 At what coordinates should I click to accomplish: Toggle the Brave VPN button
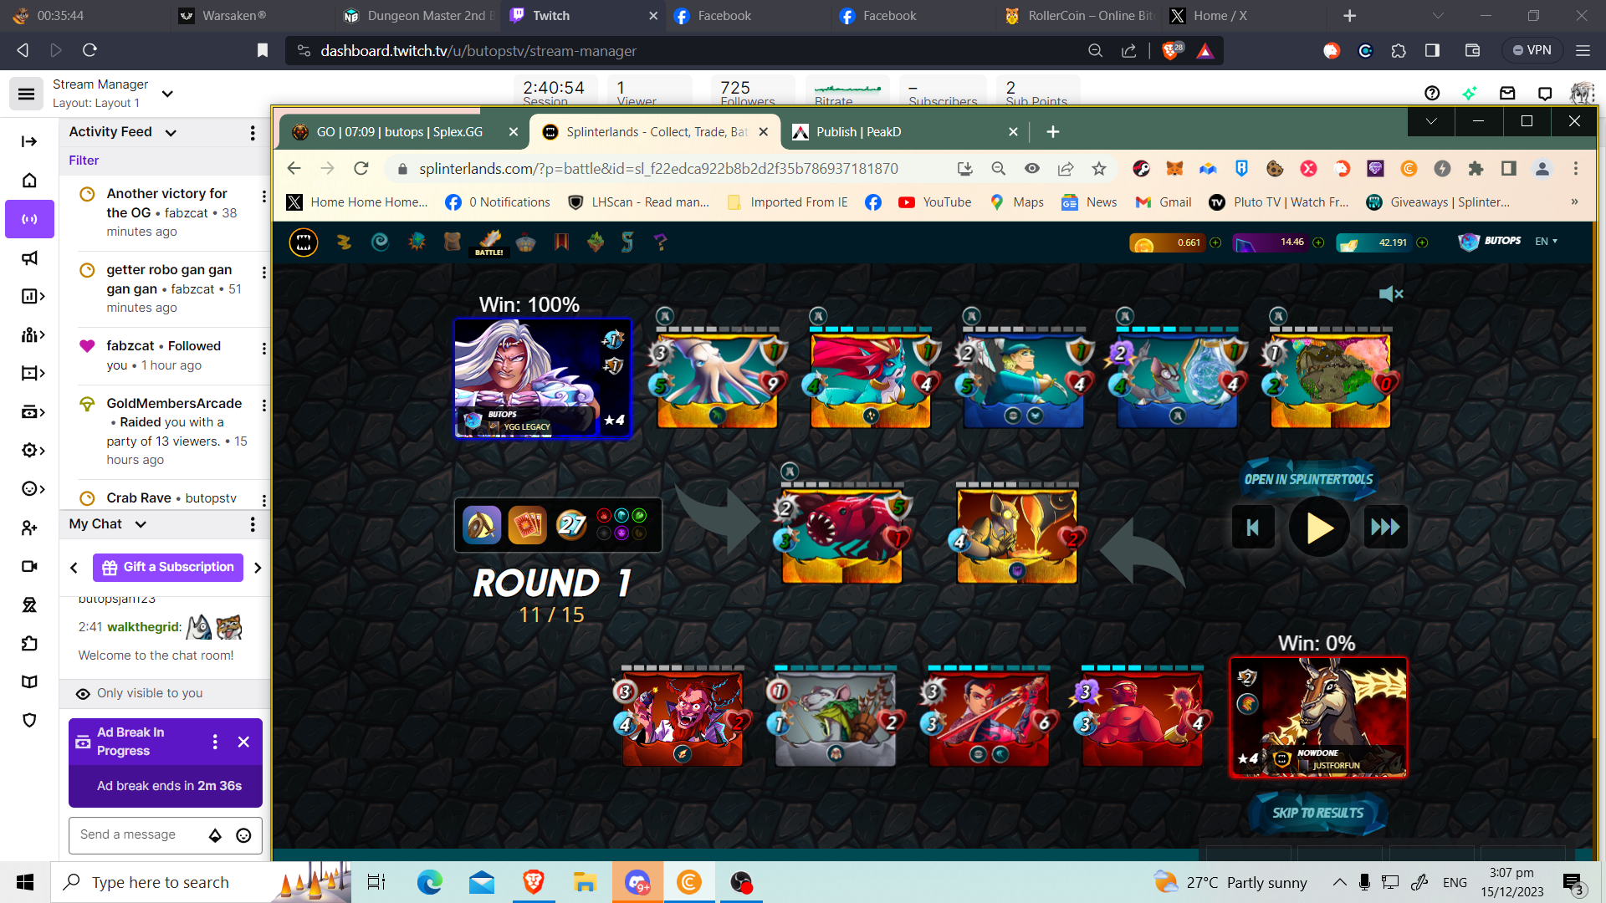point(1532,50)
